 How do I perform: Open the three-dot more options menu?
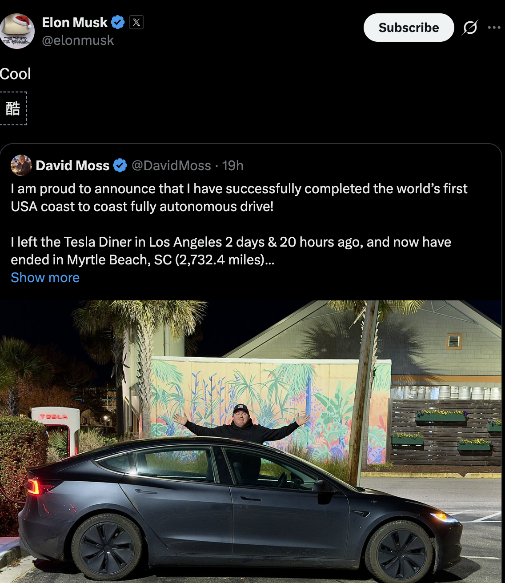click(x=494, y=28)
